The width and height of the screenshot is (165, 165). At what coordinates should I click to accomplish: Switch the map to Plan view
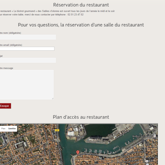click(3, 128)
